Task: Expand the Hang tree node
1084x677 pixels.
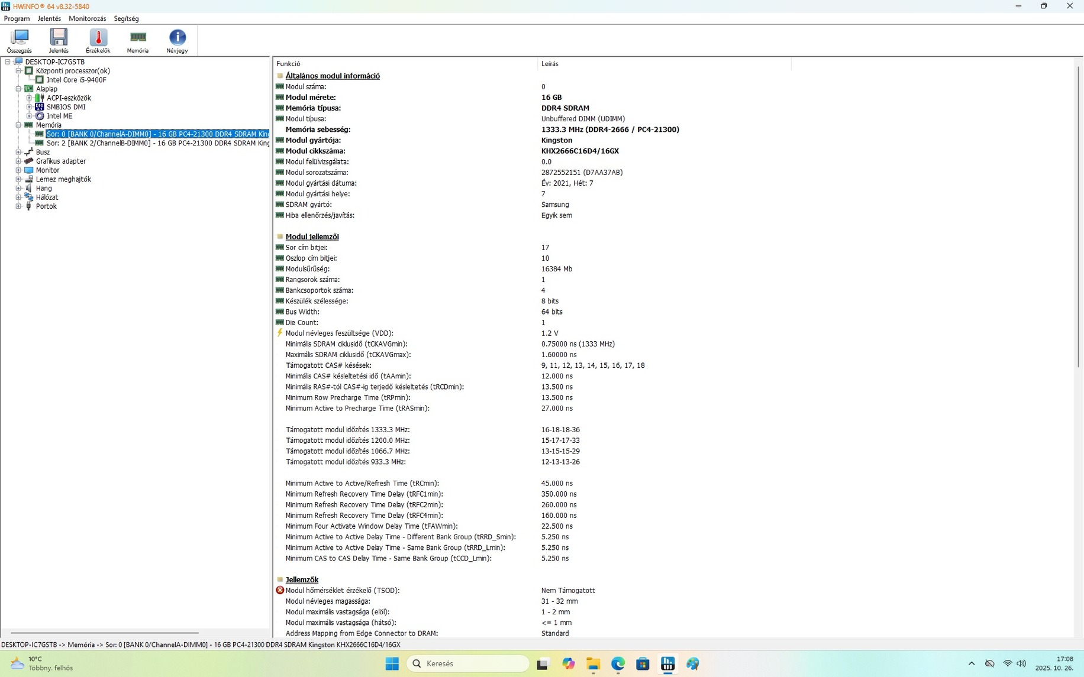Action: [18, 188]
